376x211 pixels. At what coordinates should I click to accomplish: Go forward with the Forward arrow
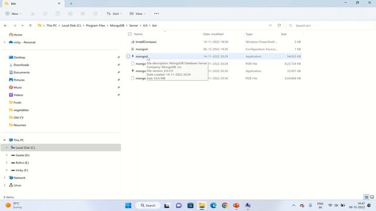point(14,25)
